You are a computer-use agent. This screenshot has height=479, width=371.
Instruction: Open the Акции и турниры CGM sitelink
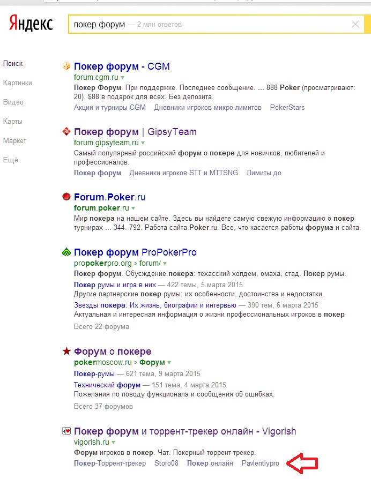click(110, 108)
